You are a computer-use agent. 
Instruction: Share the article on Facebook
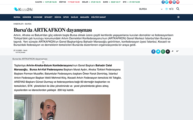[x=153, y=52]
